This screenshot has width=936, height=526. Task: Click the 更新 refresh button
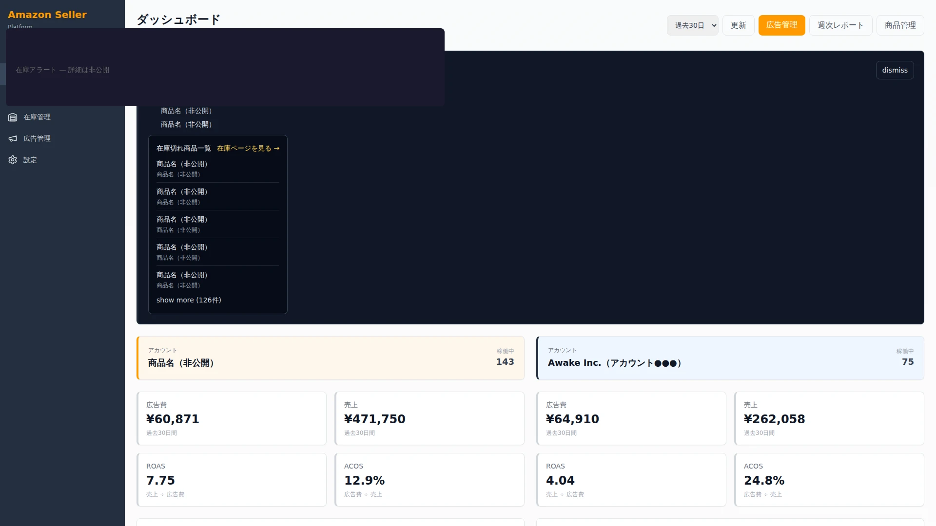click(738, 25)
